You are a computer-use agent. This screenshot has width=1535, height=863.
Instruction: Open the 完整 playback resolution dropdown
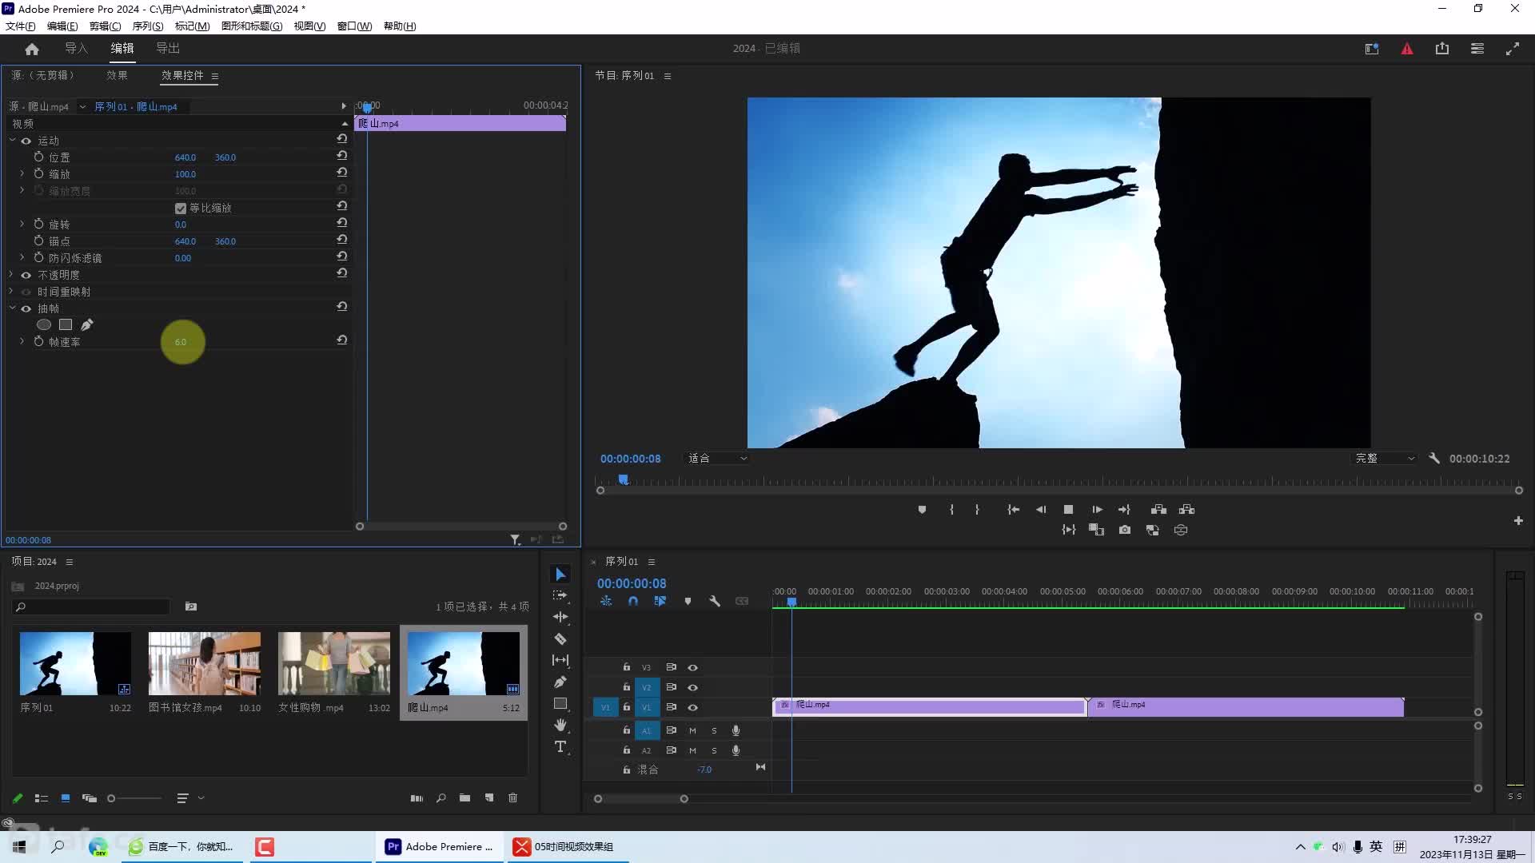[1385, 458]
